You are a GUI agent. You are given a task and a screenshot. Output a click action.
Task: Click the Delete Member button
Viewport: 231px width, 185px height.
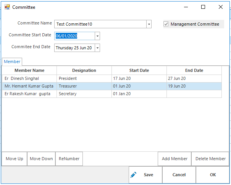pos(210,159)
